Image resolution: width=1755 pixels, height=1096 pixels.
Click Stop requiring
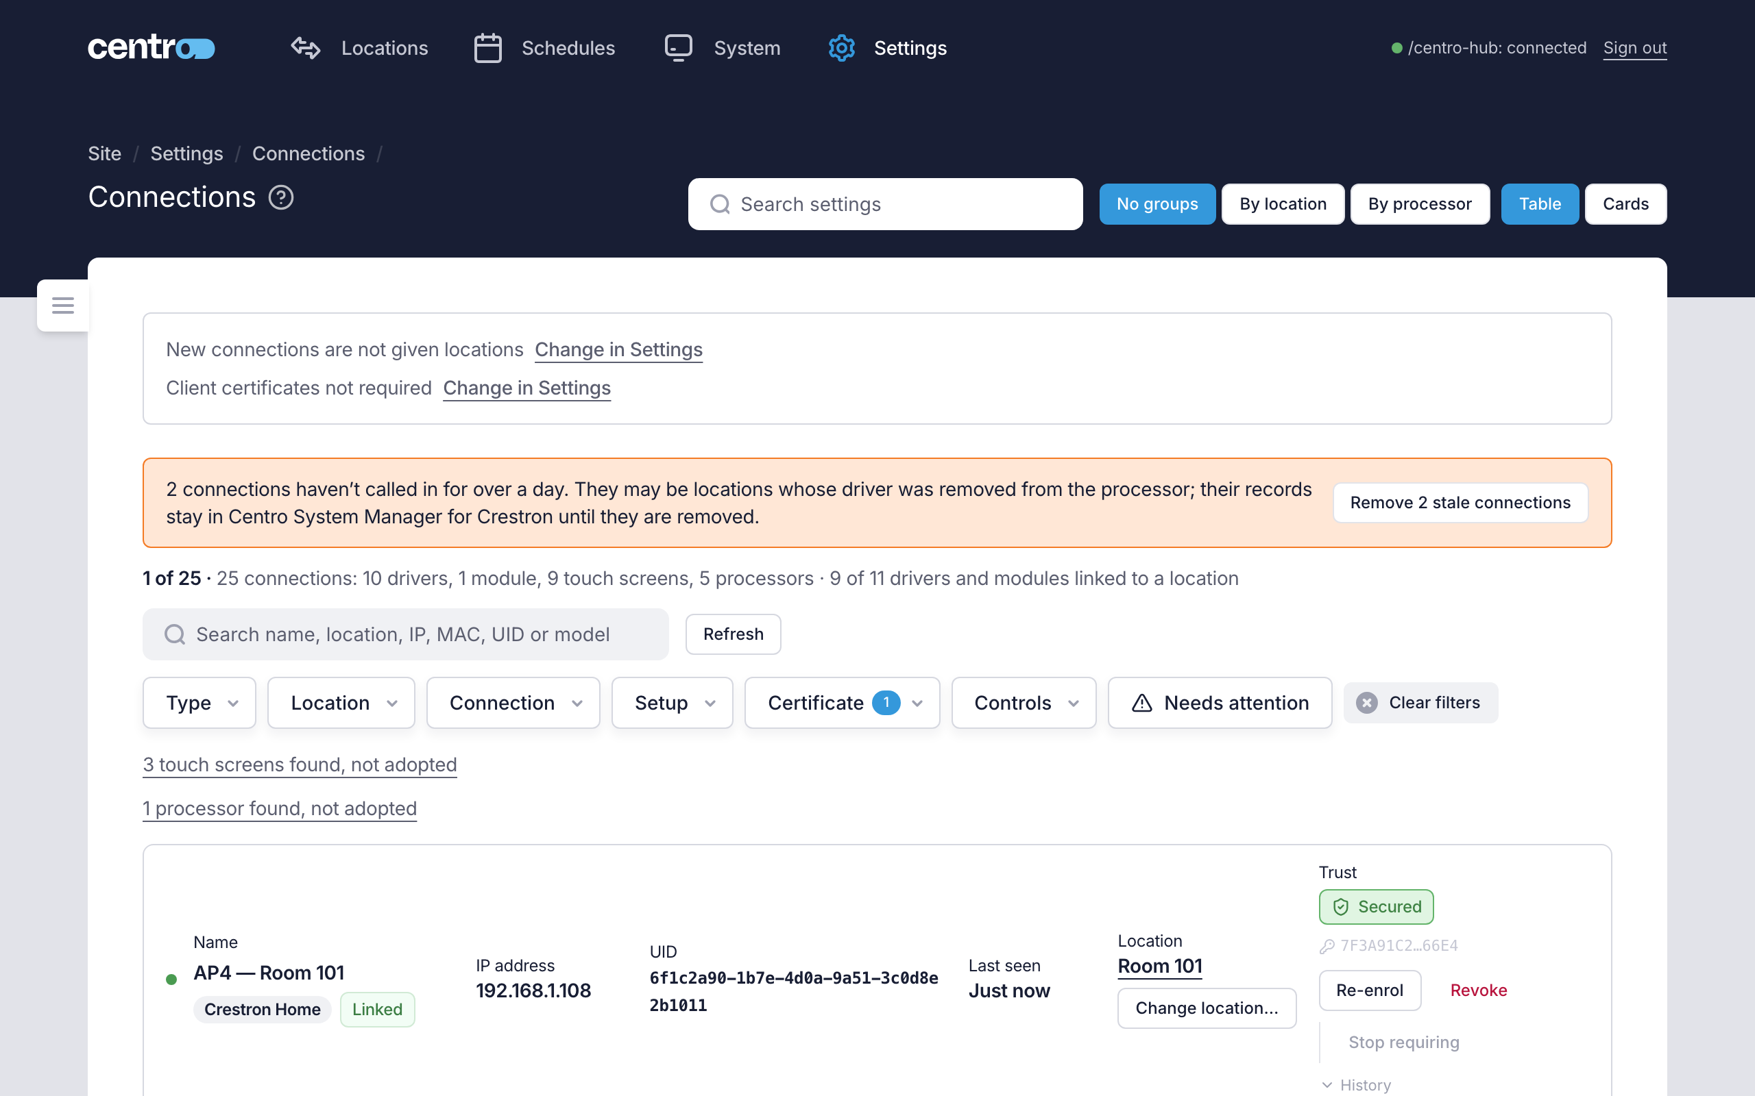[x=1403, y=1042]
